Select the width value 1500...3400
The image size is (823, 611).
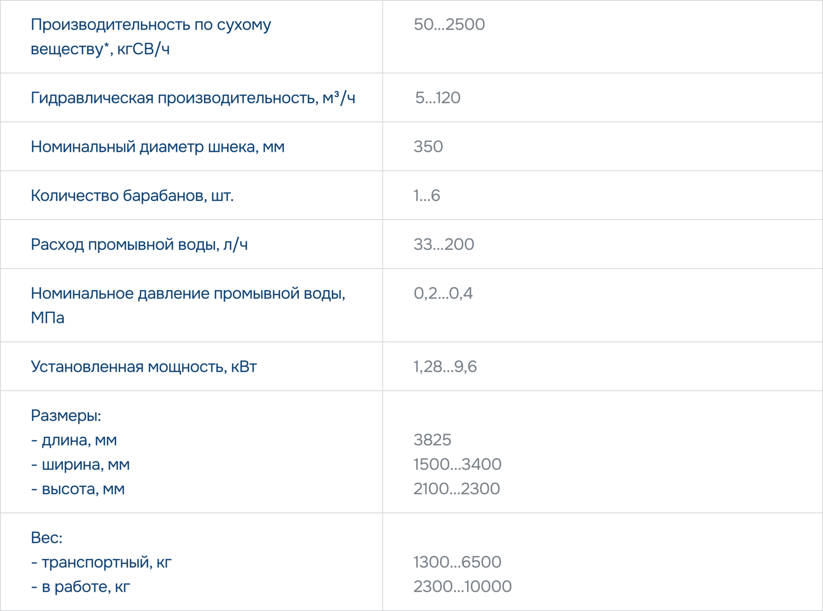[457, 464]
